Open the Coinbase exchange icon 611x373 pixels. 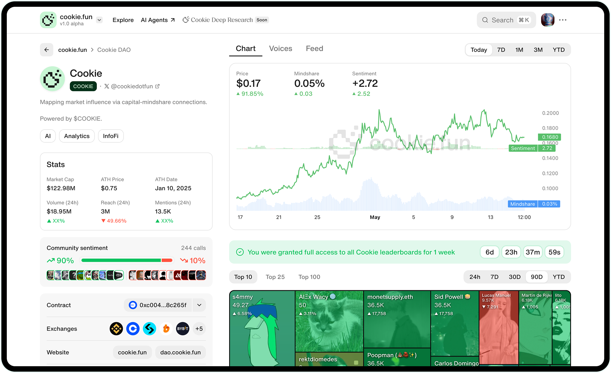tap(133, 329)
